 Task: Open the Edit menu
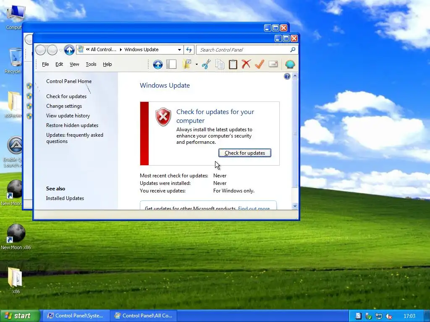59,64
